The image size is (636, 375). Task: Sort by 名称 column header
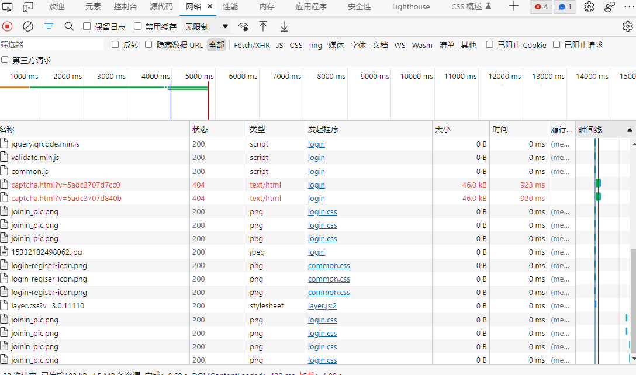click(x=95, y=129)
